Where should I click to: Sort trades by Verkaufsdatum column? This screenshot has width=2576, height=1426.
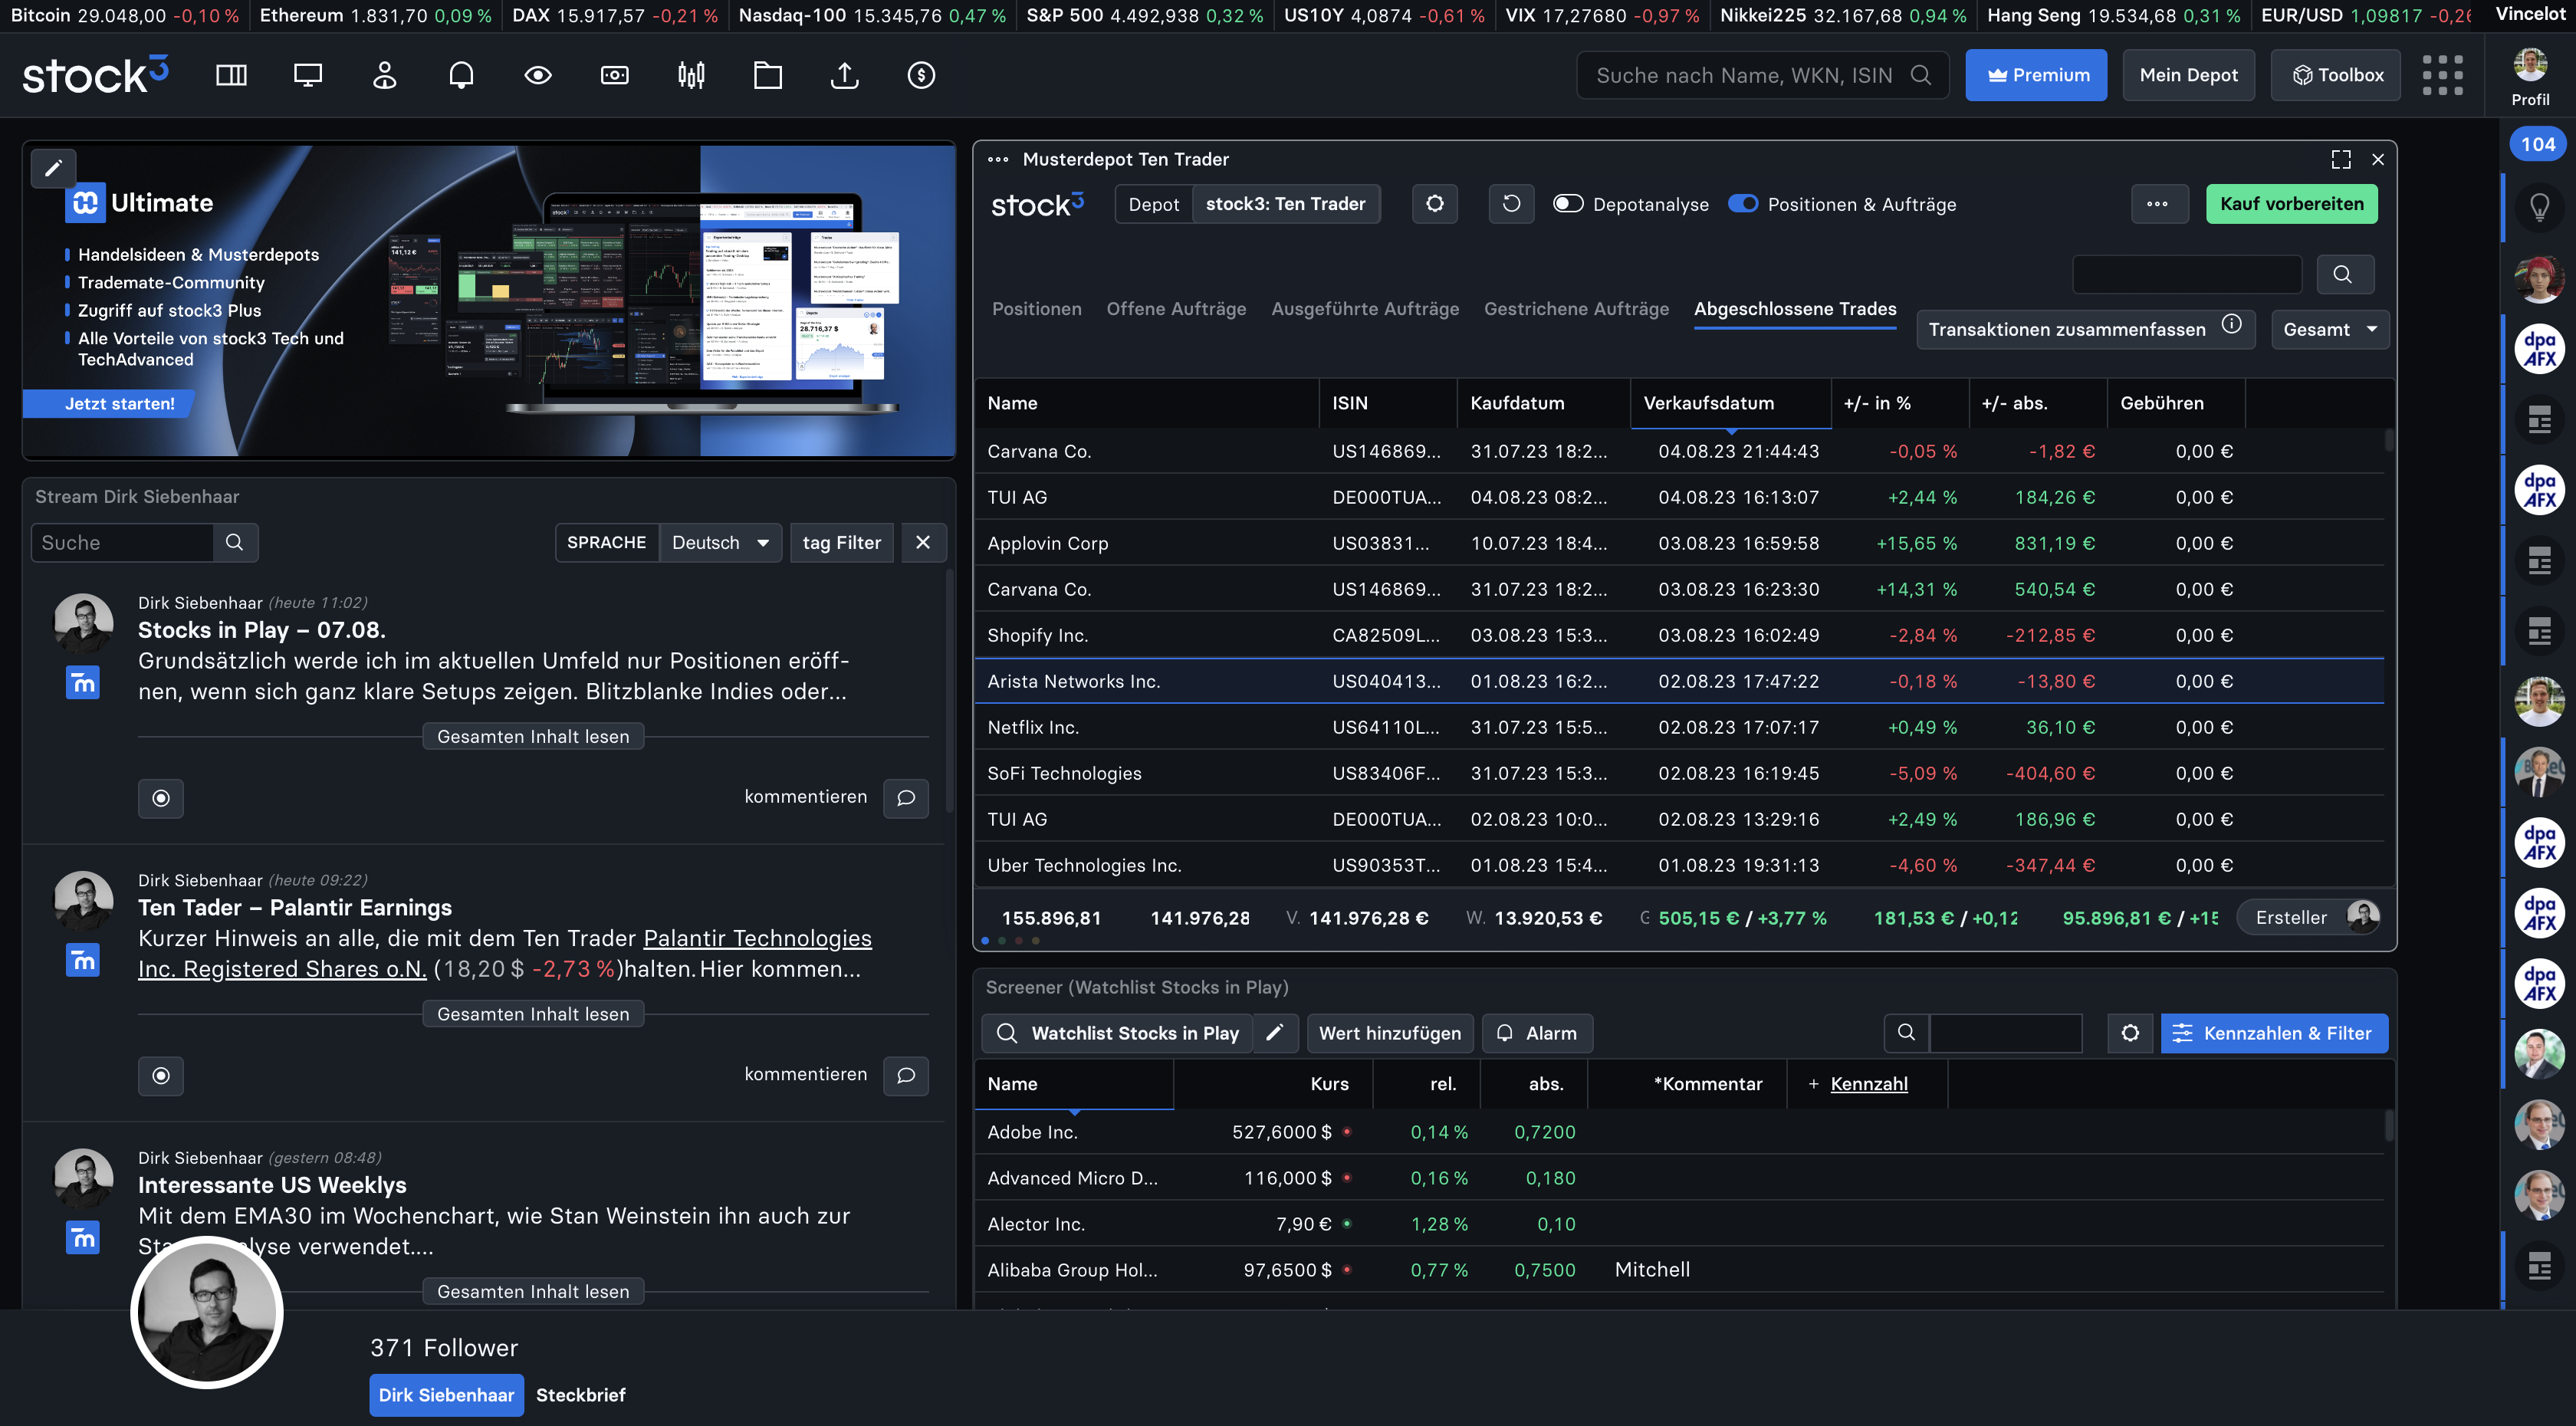[1730, 403]
